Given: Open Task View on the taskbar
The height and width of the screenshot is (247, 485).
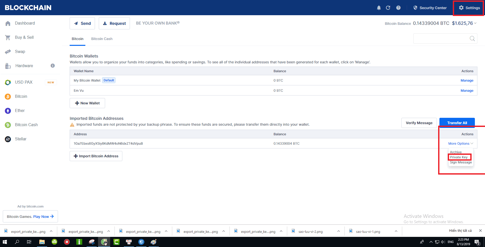Looking at the screenshot, I should [29, 242].
